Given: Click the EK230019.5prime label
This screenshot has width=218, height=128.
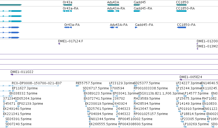Looking at the screenshot, I should coord(99,104).
